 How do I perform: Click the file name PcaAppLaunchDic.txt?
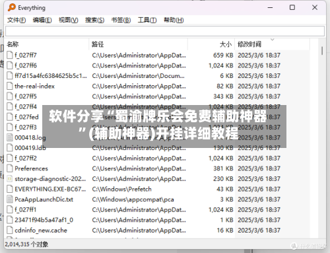pyautogui.click(x=44, y=199)
